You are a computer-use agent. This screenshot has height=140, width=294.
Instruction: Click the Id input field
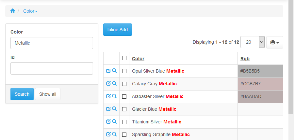click(52, 68)
